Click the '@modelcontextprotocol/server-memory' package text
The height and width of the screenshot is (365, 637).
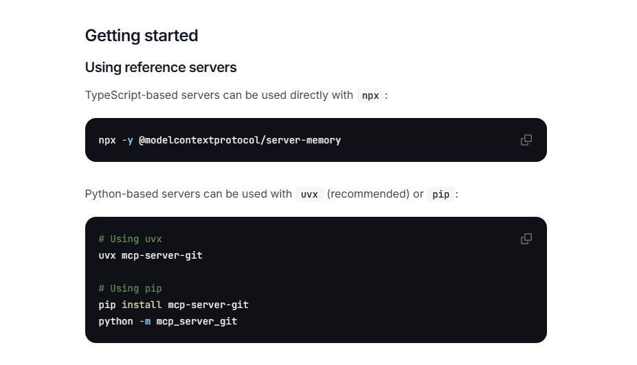[240, 141]
